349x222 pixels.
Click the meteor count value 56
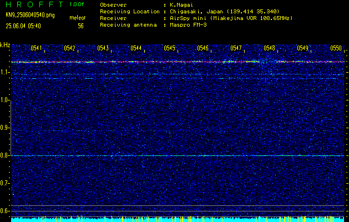pyautogui.click(x=80, y=26)
